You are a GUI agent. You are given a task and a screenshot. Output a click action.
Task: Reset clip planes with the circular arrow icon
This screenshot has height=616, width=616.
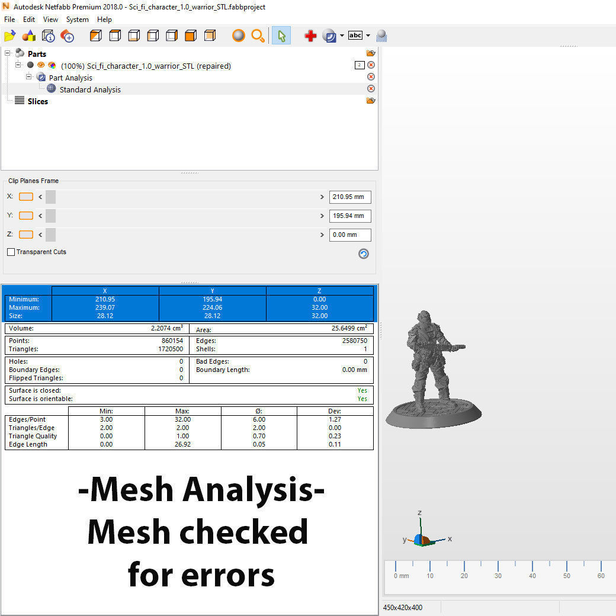point(364,254)
